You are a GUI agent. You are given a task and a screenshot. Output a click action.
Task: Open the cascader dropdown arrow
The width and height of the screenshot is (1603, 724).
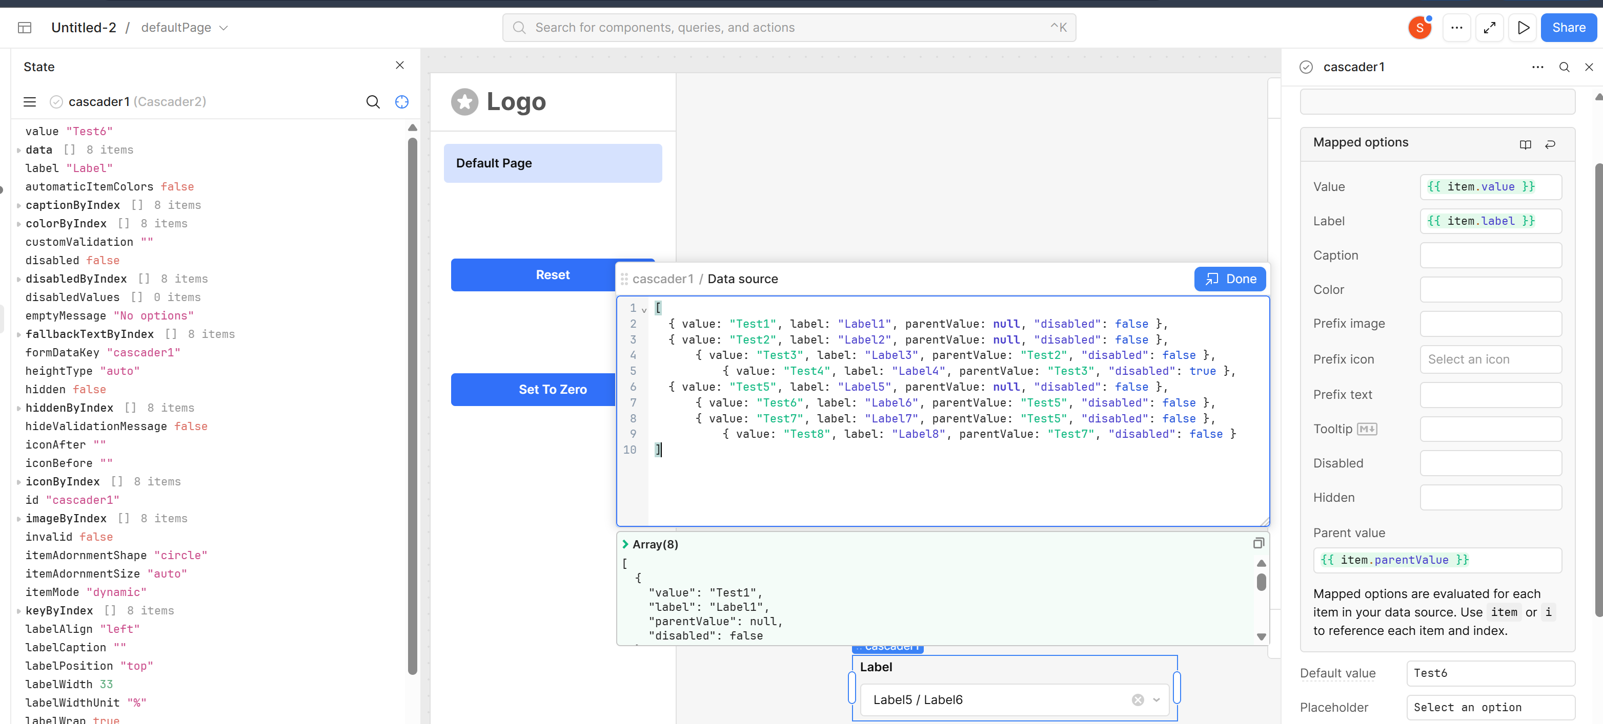pyautogui.click(x=1156, y=700)
